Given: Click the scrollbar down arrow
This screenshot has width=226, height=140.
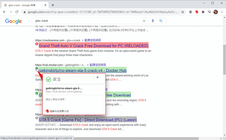Looking at the screenshot, I should [x=224, y=135].
